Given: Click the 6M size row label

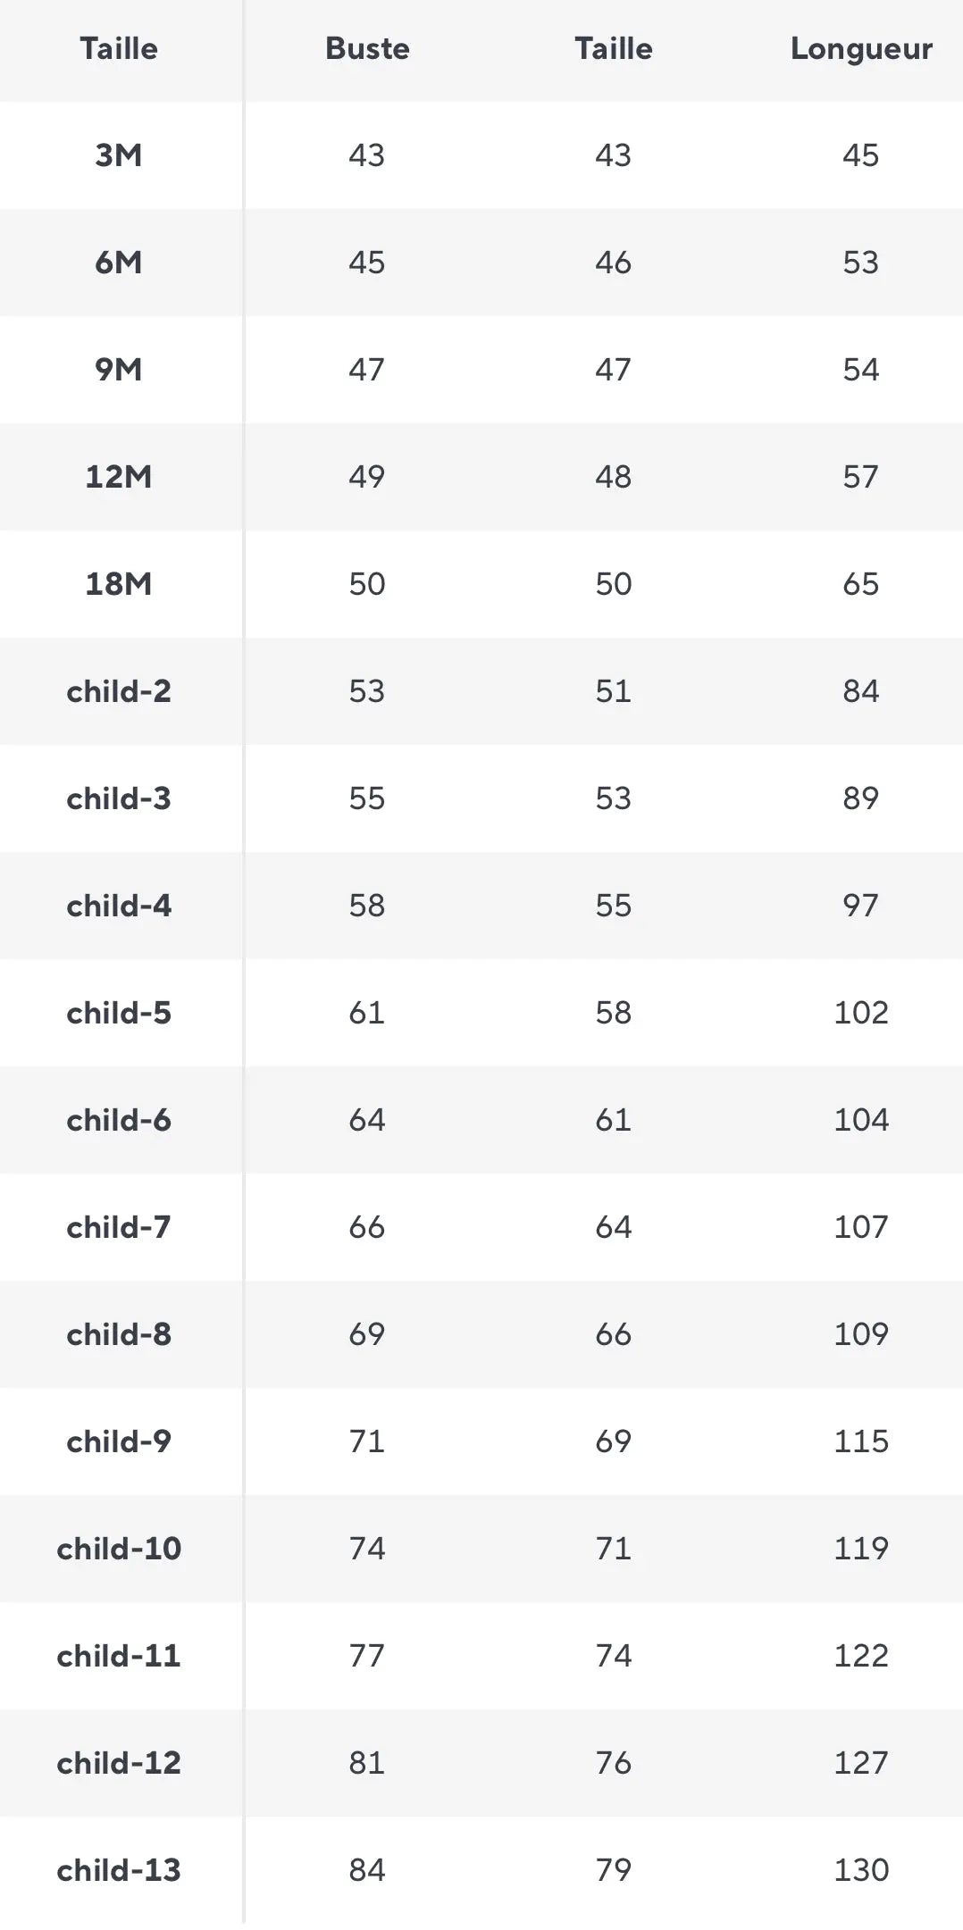Looking at the screenshot, I should (119, 263).
